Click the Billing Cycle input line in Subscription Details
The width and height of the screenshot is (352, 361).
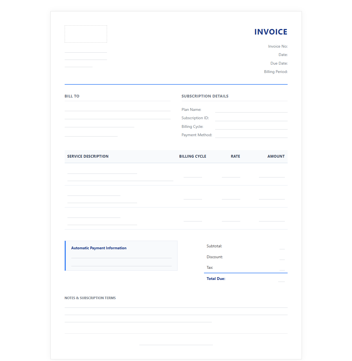251,127
